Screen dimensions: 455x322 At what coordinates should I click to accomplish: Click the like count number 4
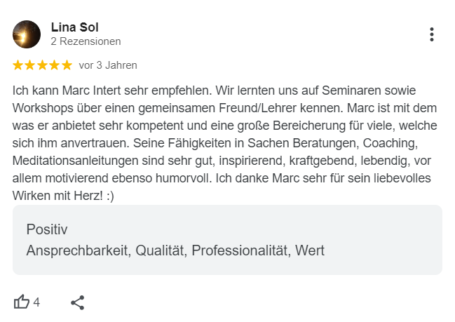(x=36, y=302)
